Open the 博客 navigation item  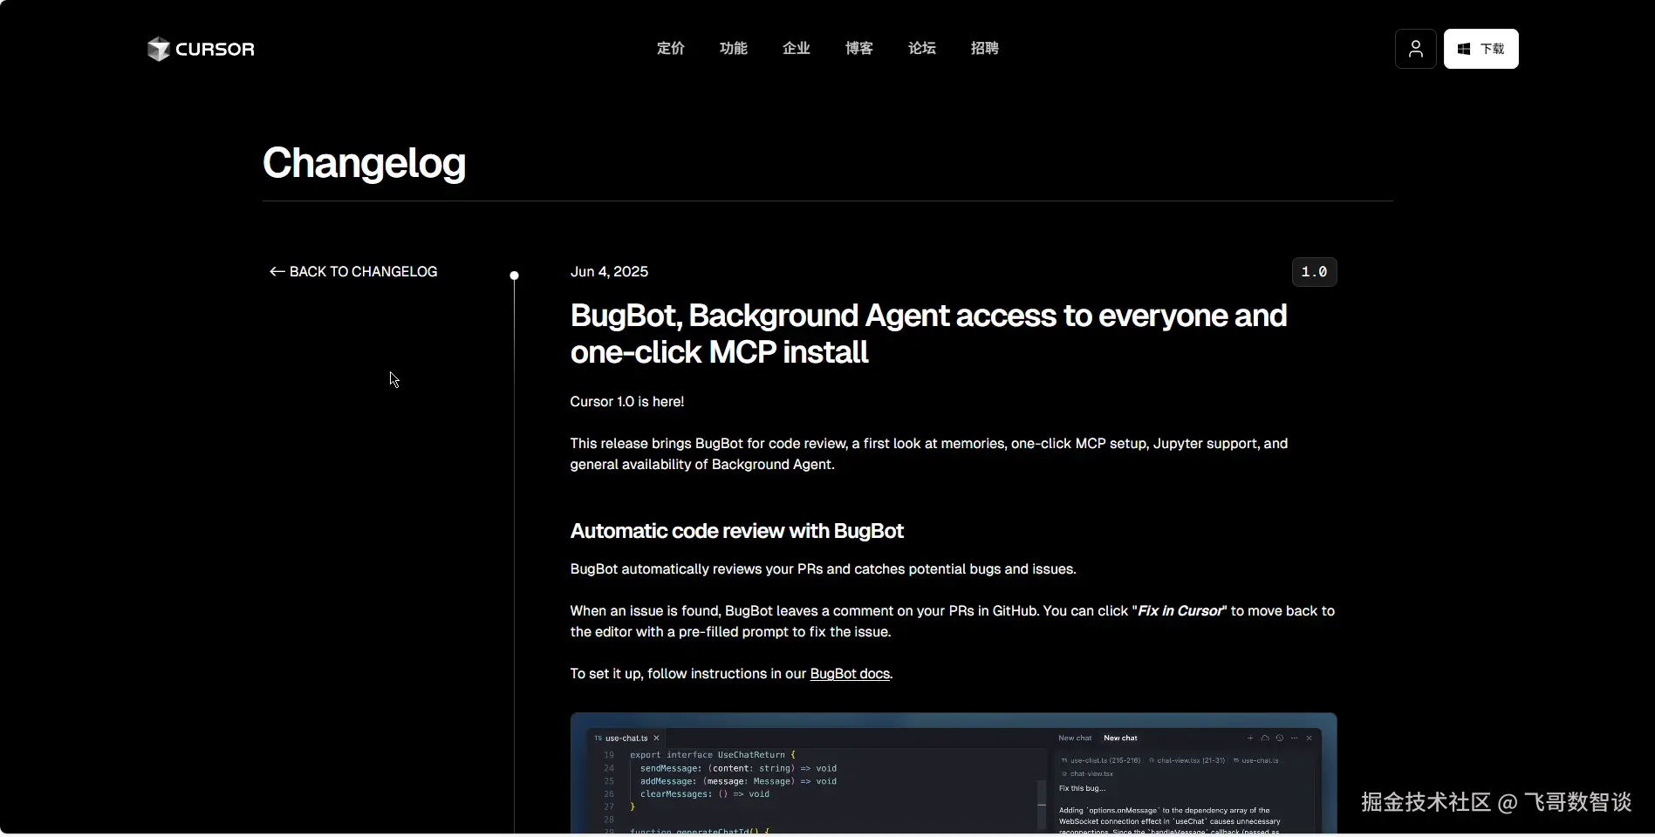pos(859,49)
